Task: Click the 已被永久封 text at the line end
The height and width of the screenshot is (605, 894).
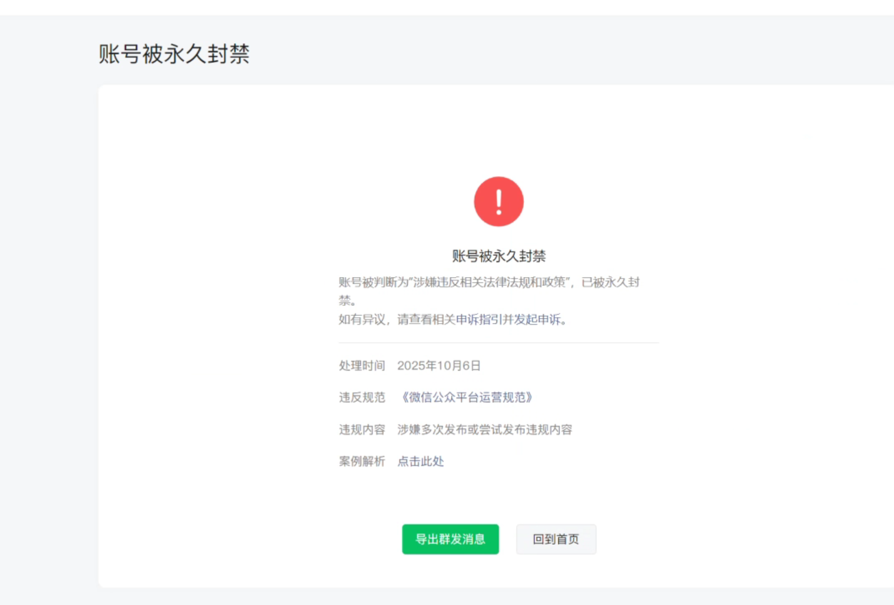Action: pyautogui.click(x=611, y=282)
